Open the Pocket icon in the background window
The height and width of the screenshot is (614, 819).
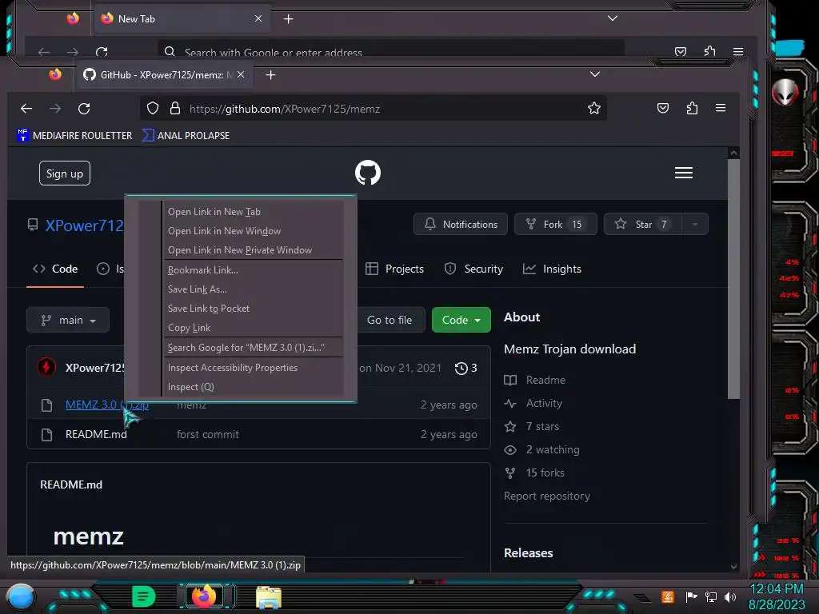click(x=680, y=51)
